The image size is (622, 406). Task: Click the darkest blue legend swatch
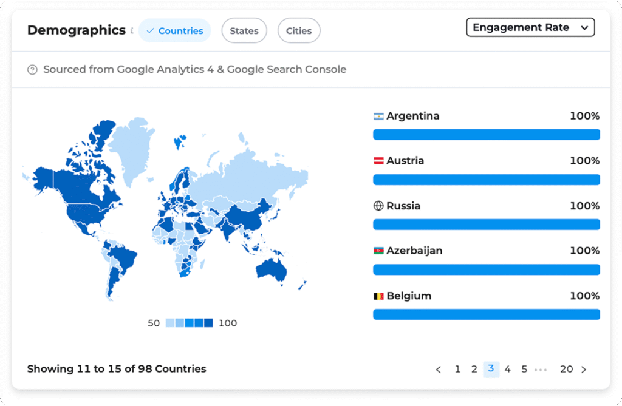(209, 323)
